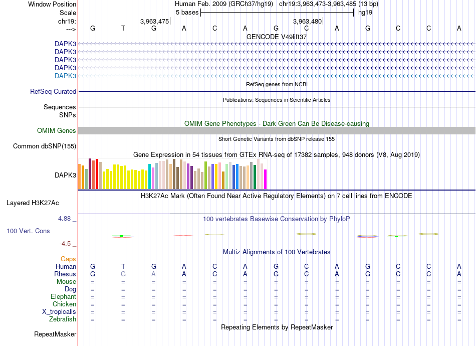Screen dimensions: 476x346
Task: Open the OMIM Gene Phenotypes track title
Action: click(277, 124)
